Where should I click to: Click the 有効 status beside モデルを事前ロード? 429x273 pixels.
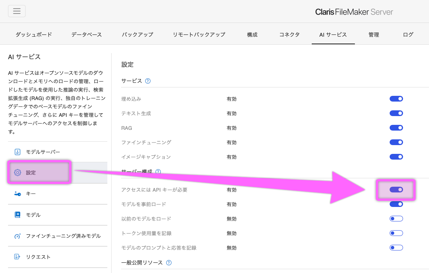(231, 204)
